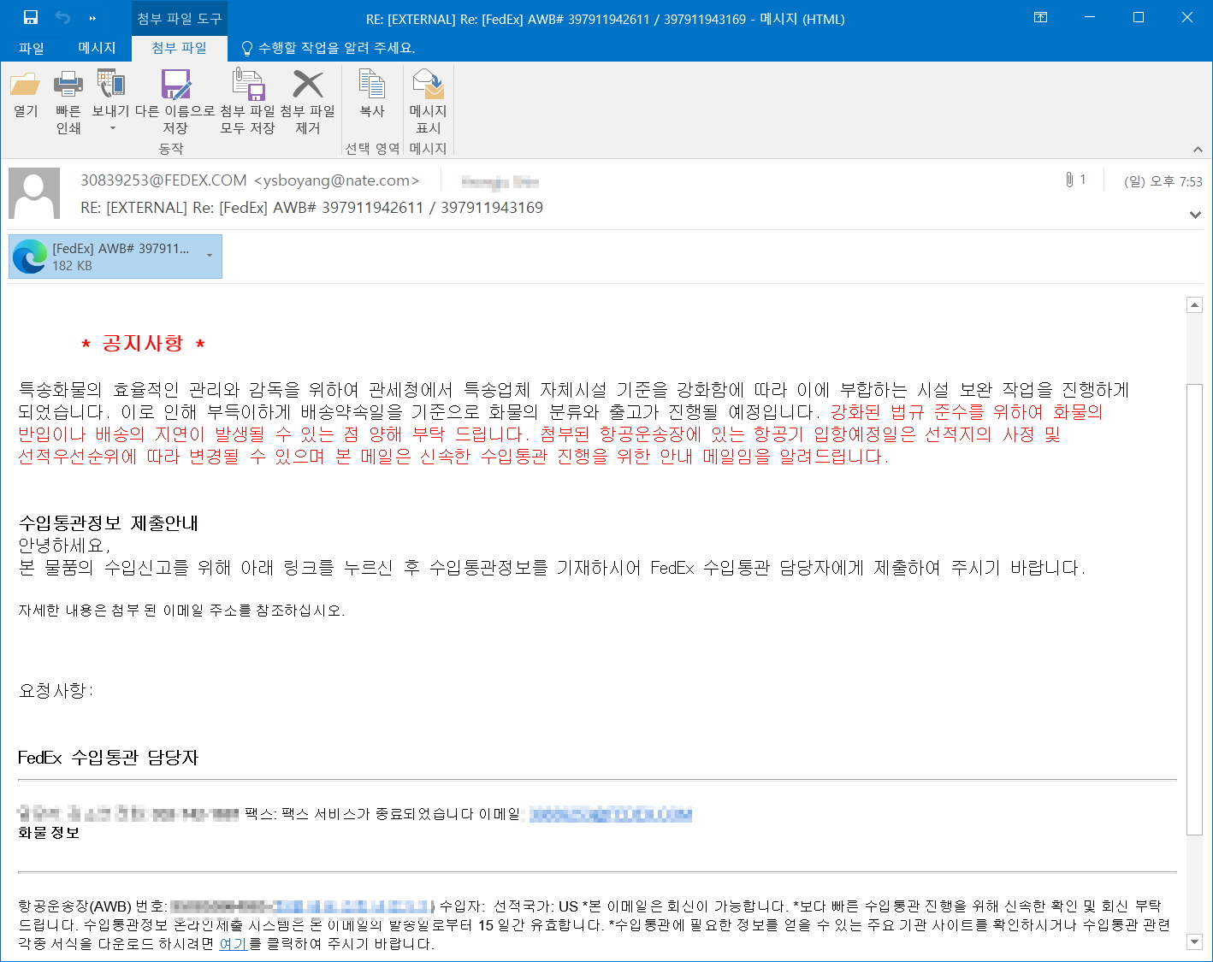Quick print using 빠른 인쇄 icon

[68, 103]
